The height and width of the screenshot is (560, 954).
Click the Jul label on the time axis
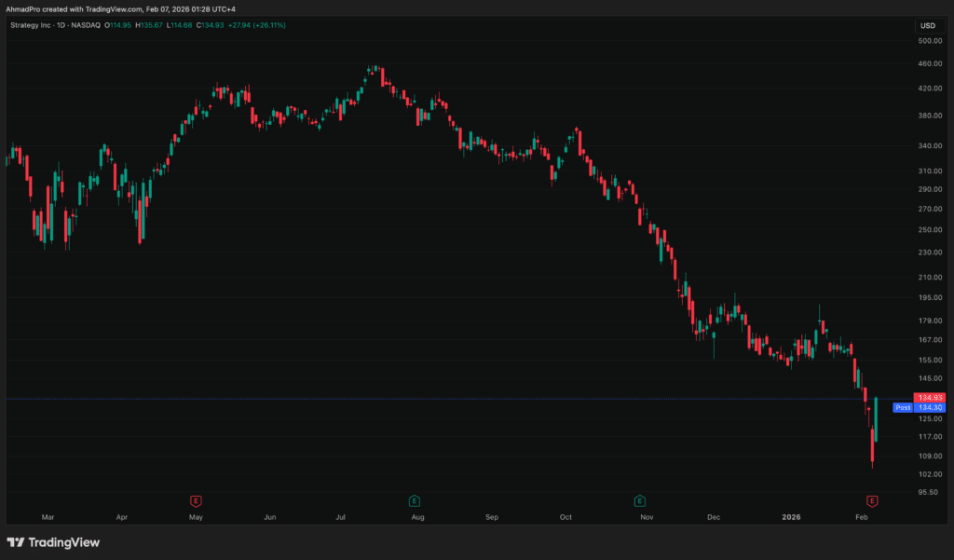[341, 516]
